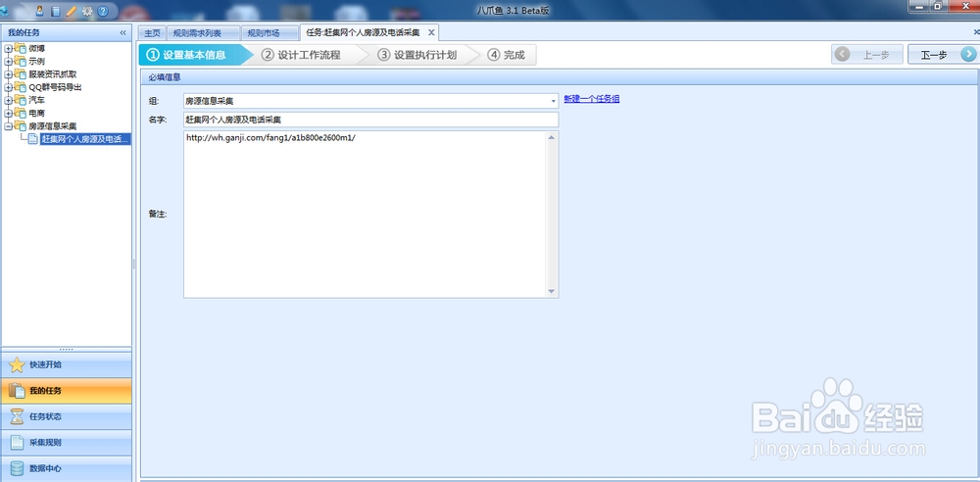Expand the 微博 tree node

tap(8, 48)
